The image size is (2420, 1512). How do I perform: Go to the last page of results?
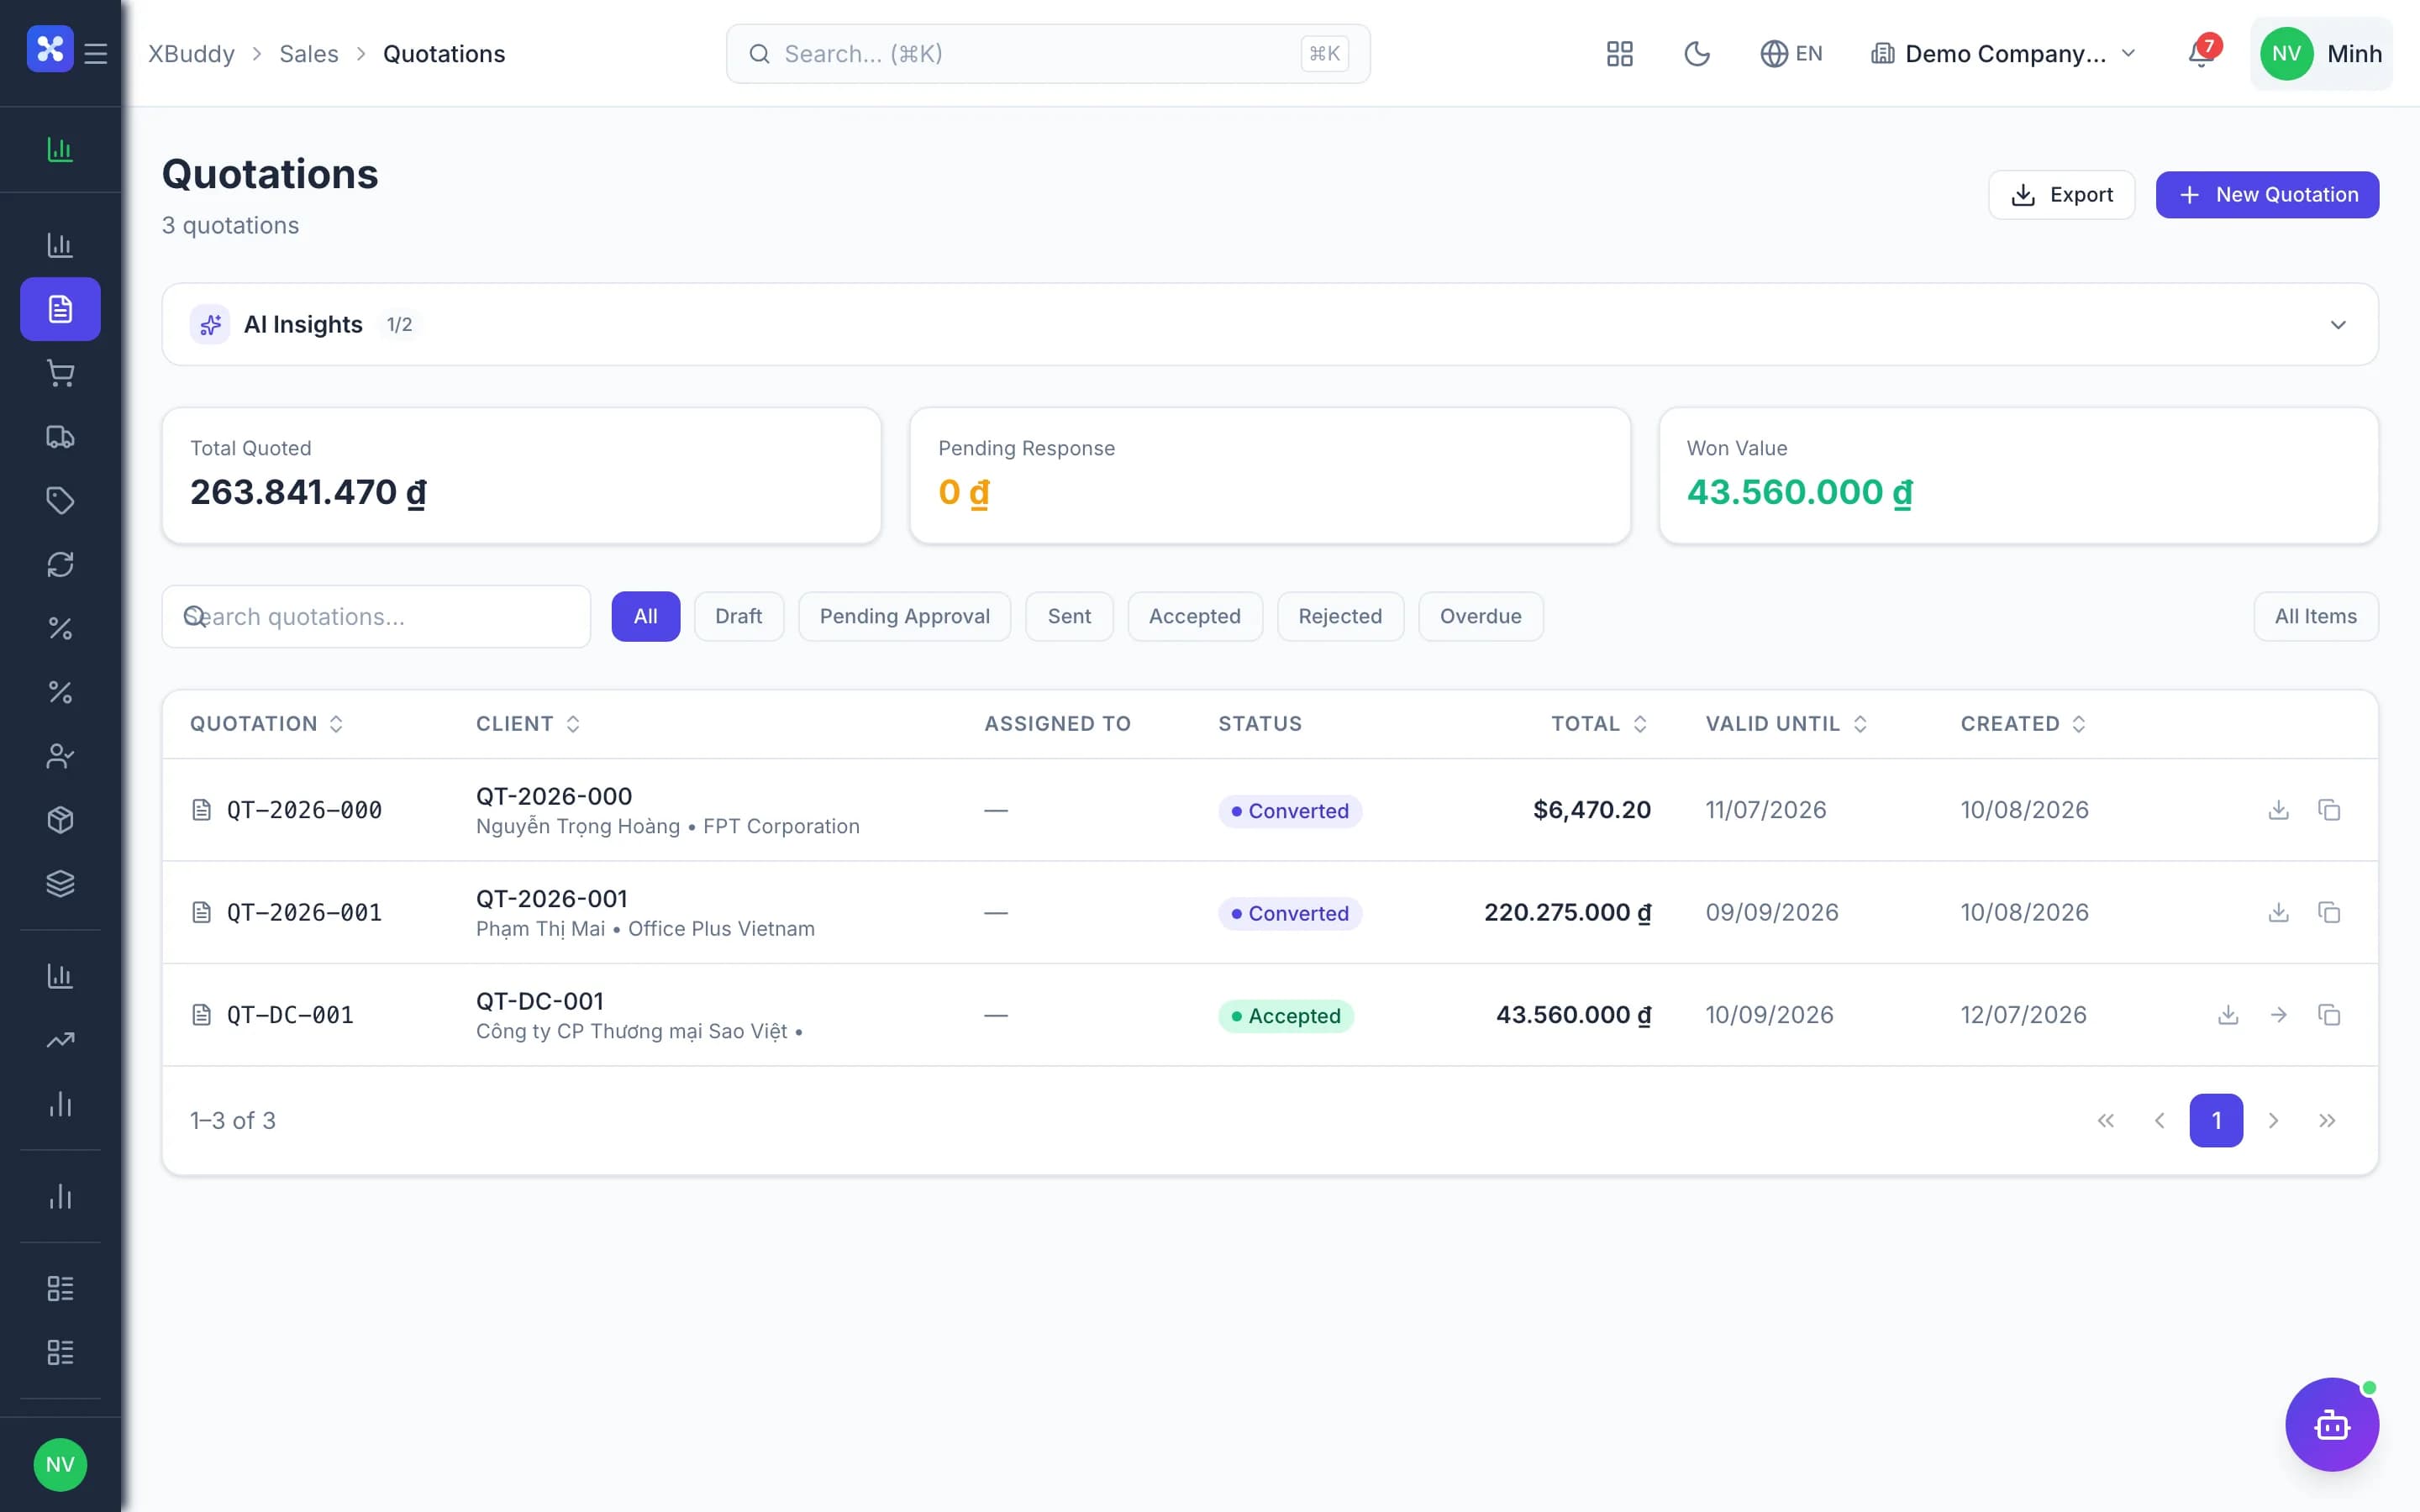pyautogui.click(x=2327, y=1120)
